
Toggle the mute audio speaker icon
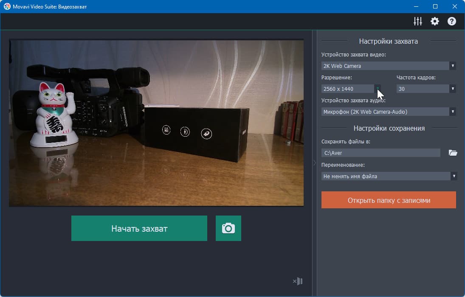pyautogui.click(x=297, y=281)
